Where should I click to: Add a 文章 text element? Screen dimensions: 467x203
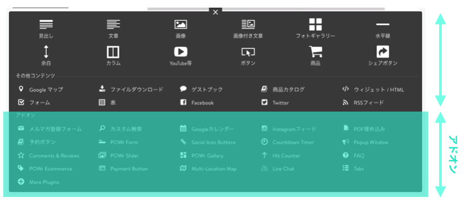point(114,24)
